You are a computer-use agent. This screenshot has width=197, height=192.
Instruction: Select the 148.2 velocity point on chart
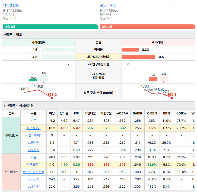coord(52,98)
